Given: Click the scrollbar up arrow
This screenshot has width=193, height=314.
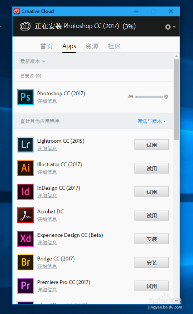Looking at the screenshot, I should [176, 56].
